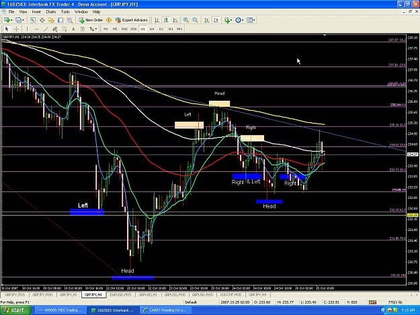Select the Cursor arrow tool

pyautogui.click(x=7, y=29)
